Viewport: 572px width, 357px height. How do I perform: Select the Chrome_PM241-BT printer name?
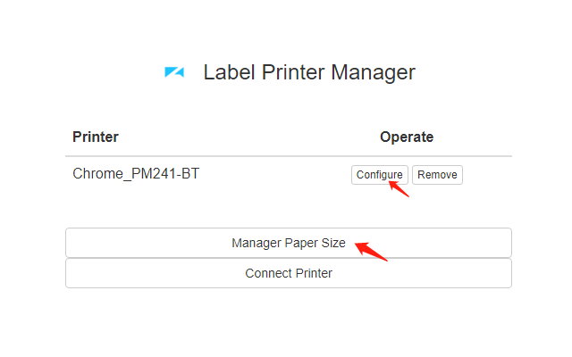tap(136, 173)
